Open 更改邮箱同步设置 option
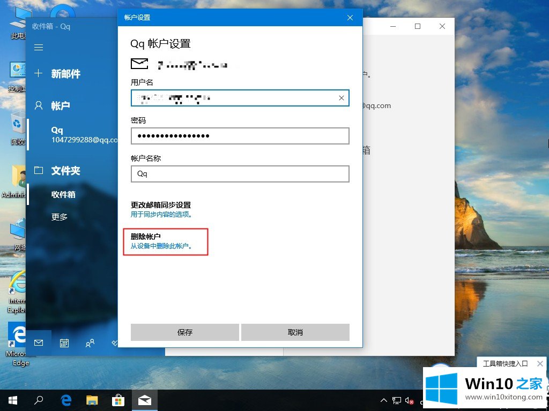This screenshot has width=549, height=411. 161,205
